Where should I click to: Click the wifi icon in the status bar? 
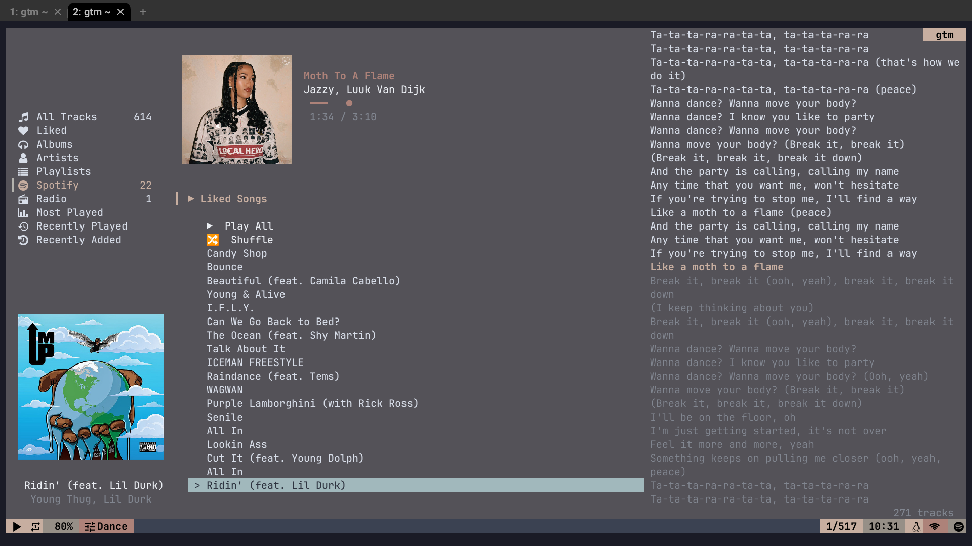click(x=935, y=526)
